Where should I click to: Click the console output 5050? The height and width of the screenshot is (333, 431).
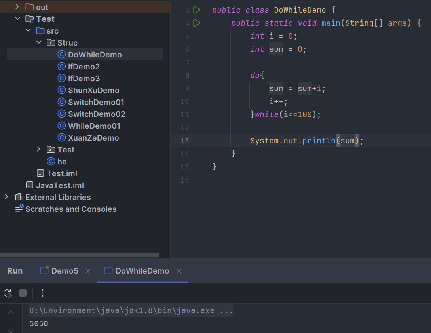click(39, 323)
